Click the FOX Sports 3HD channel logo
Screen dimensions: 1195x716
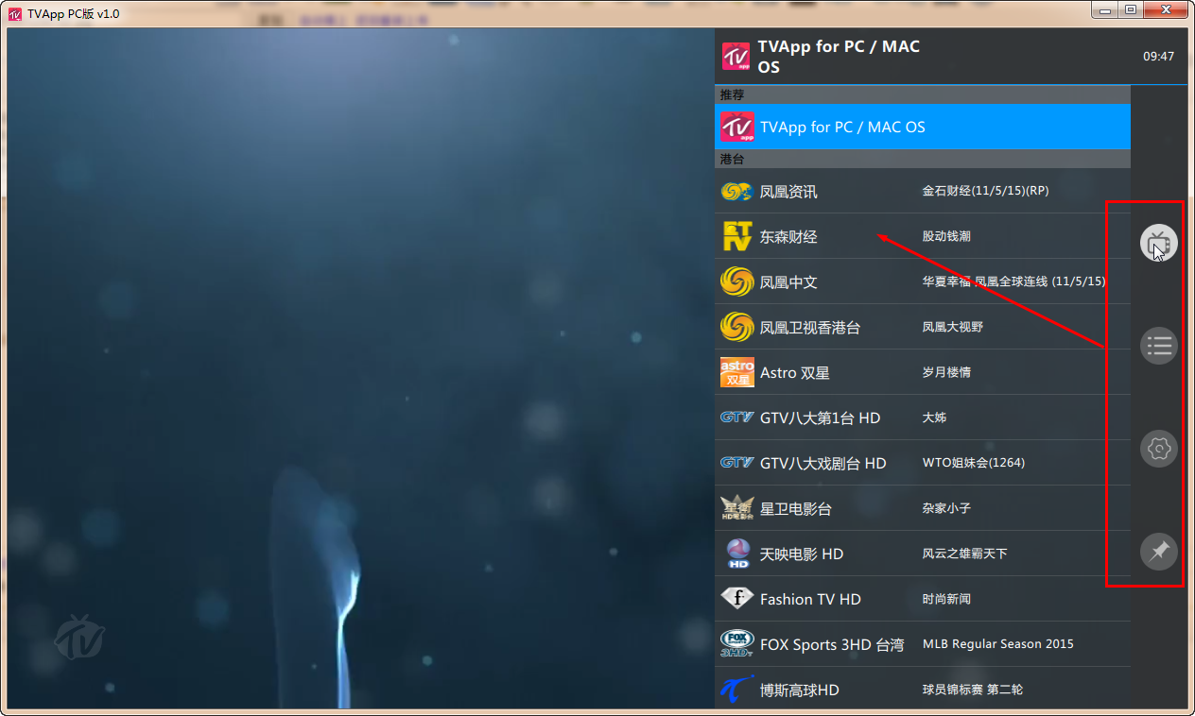pos(736,643)
